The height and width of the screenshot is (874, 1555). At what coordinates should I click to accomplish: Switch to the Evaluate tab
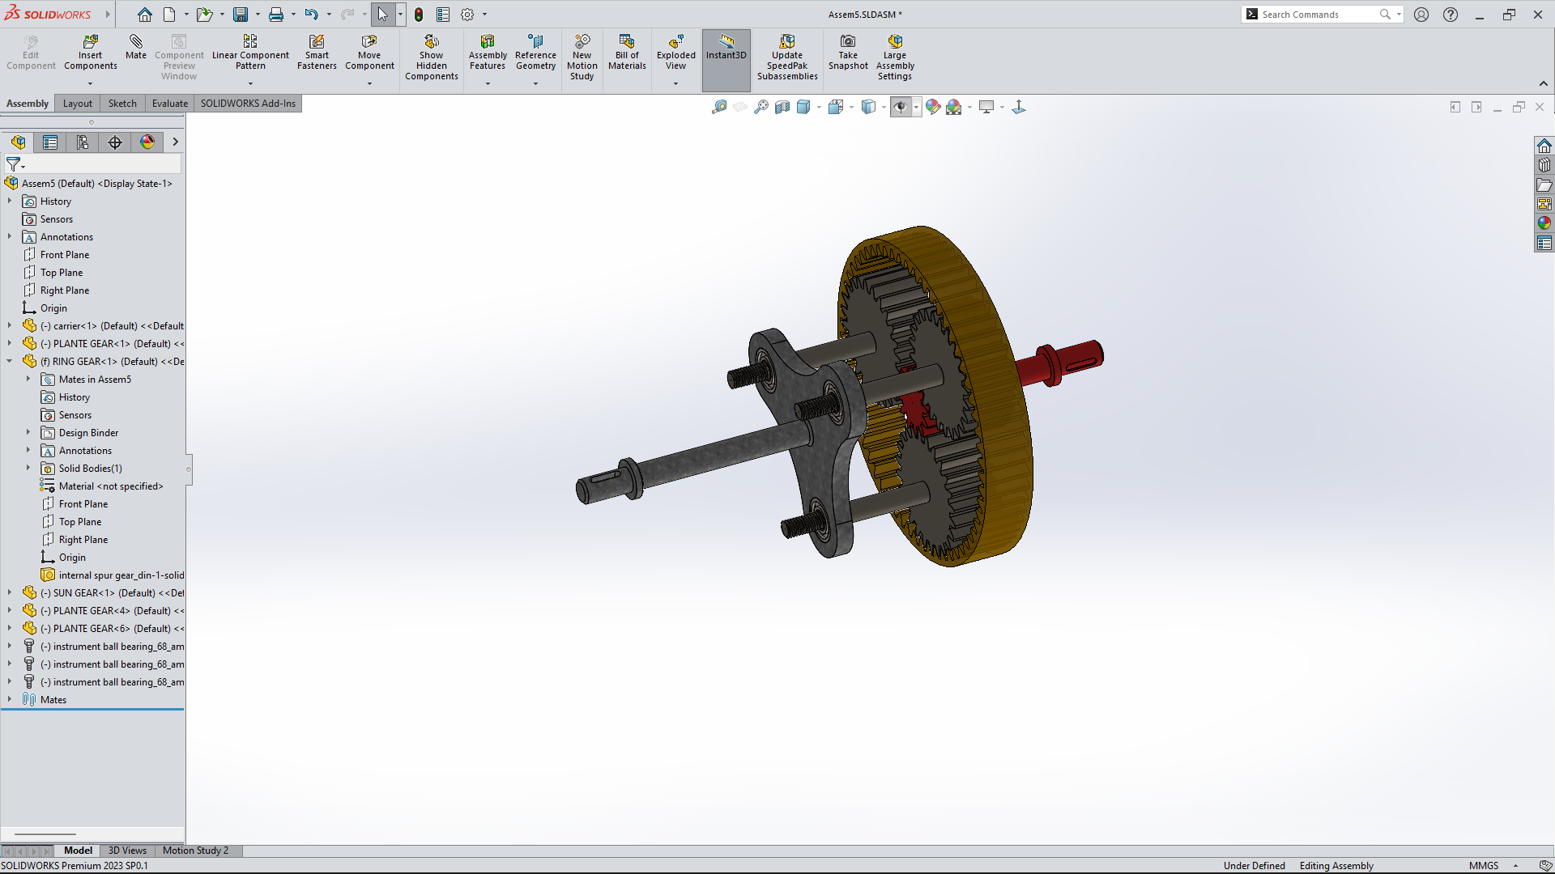169,104
